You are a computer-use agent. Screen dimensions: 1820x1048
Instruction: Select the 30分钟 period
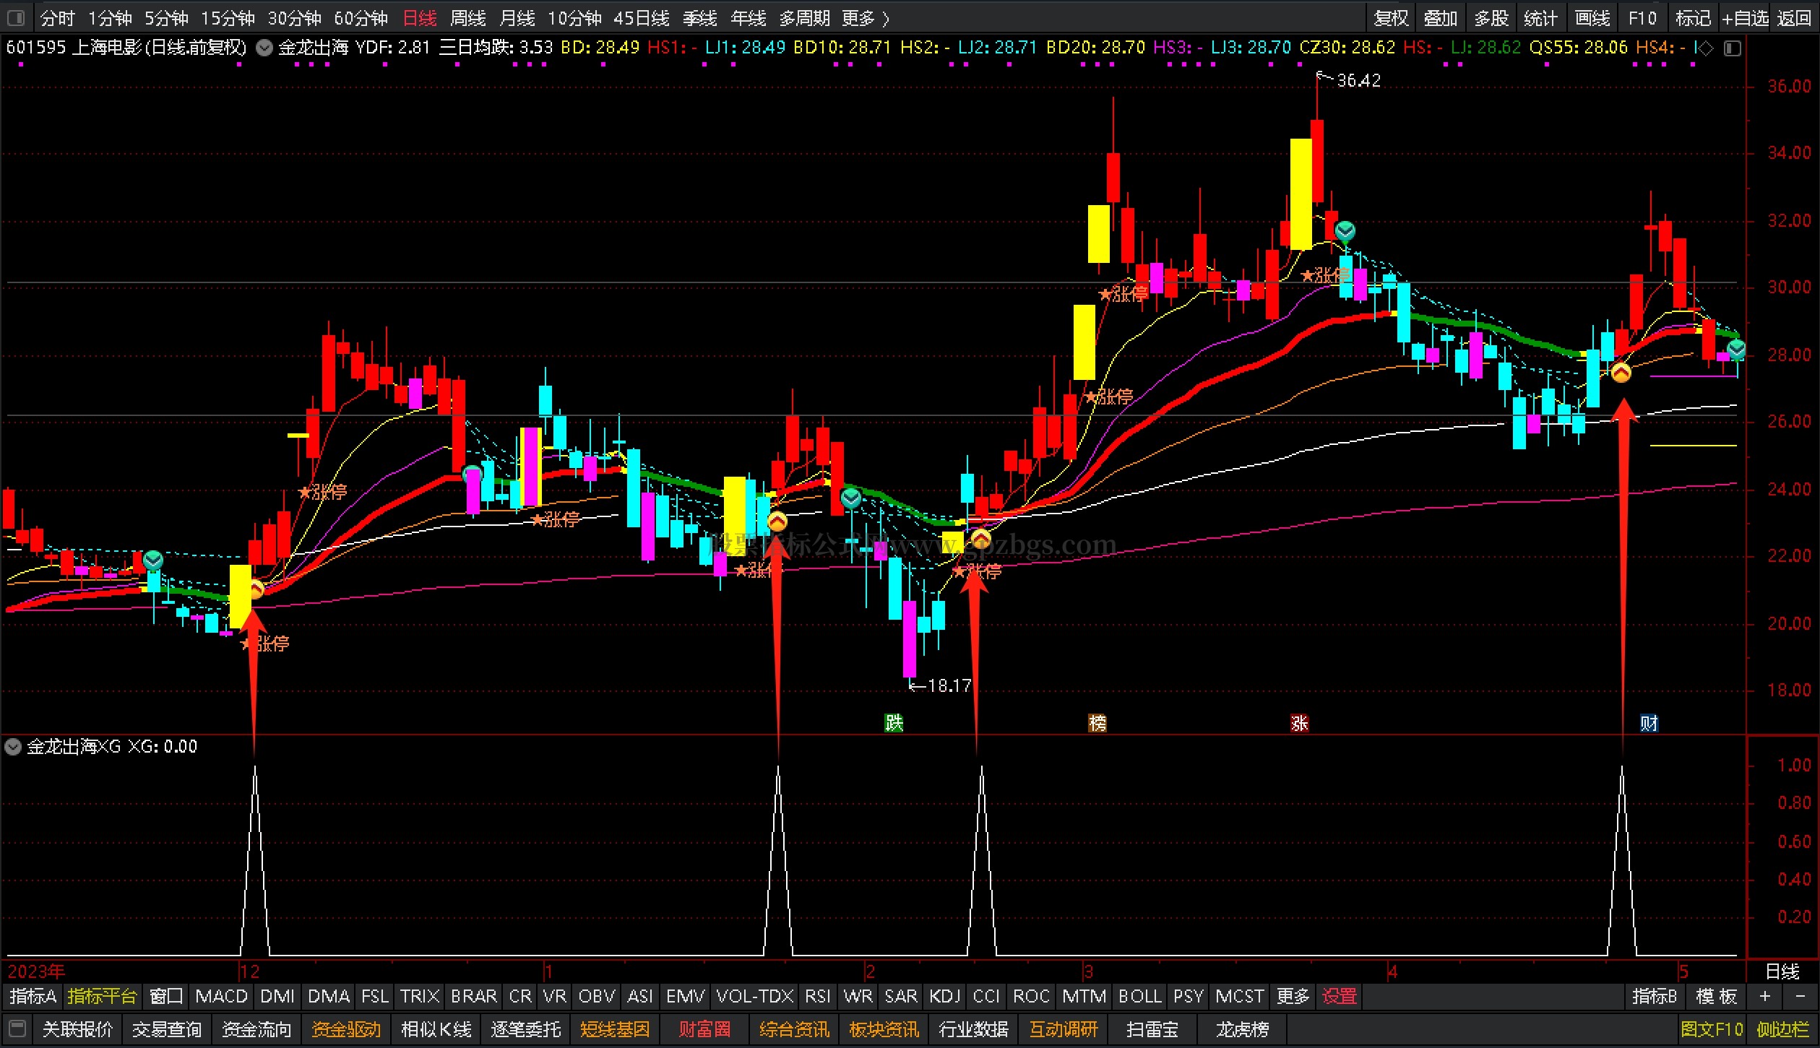coord(294,17)
